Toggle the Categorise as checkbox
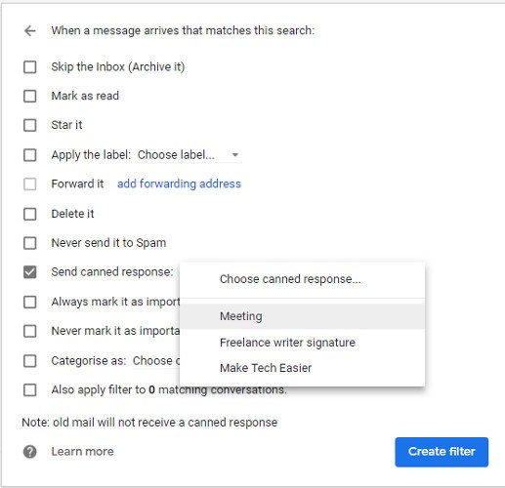 click(30, 360)
